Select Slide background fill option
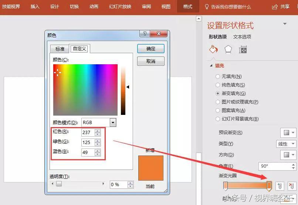The image size is (298, 205). click(x=218, y=119)
